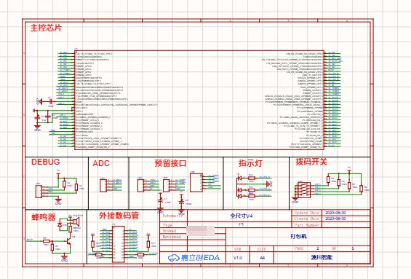The height and width of the screenshot is (279, 411).
Task: Select the main controller chip symbol body
Action: [199, 100]
